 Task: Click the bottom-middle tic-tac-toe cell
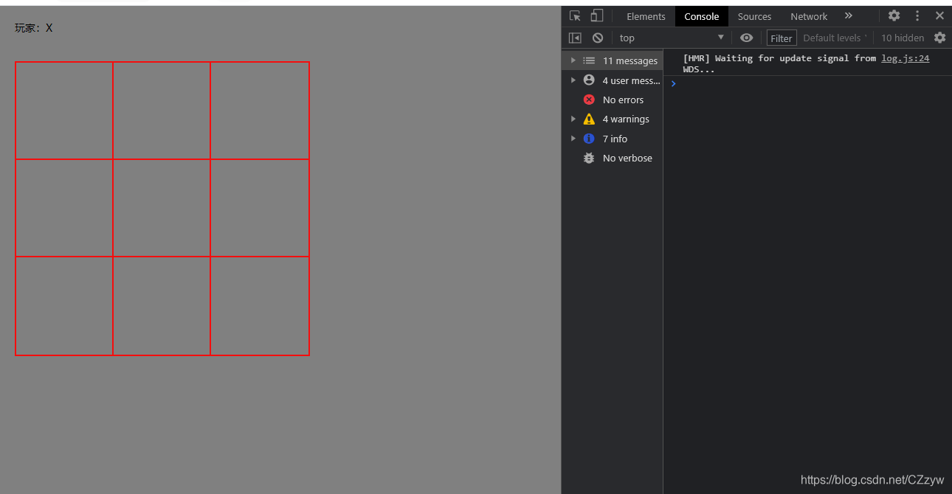[162, 306]
